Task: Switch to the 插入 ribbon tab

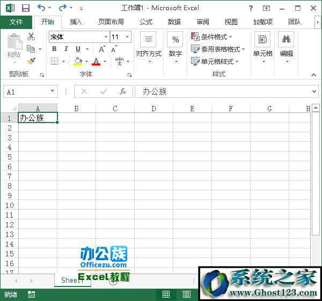Action: pos(76,22)
